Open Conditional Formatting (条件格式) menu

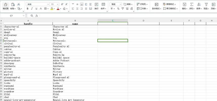click(x=157, y=6)
